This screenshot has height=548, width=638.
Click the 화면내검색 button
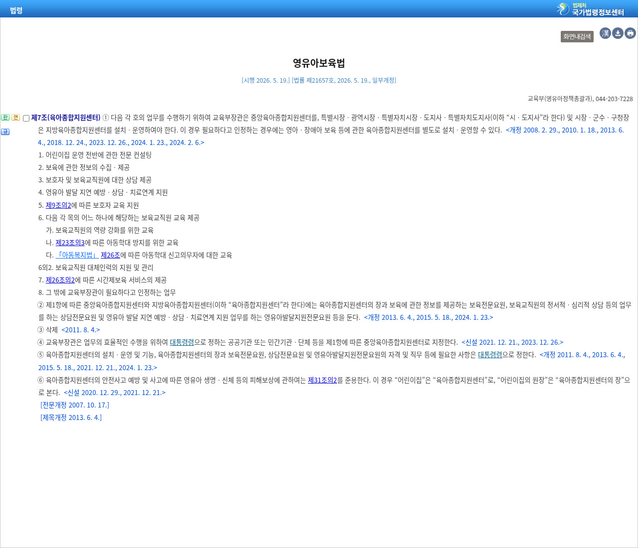(x=577, y=36)
